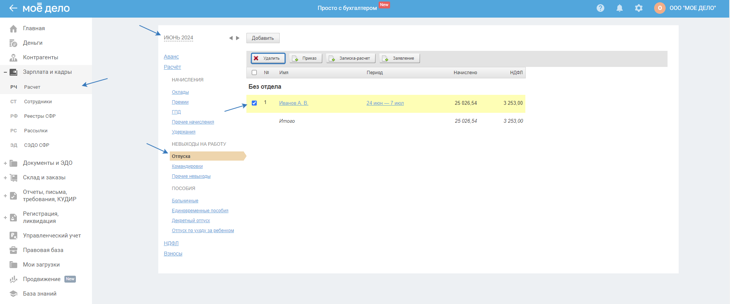This screenshot has height=304, width=730.
Task: Click the Добавить button
Action: pos(262,38)
